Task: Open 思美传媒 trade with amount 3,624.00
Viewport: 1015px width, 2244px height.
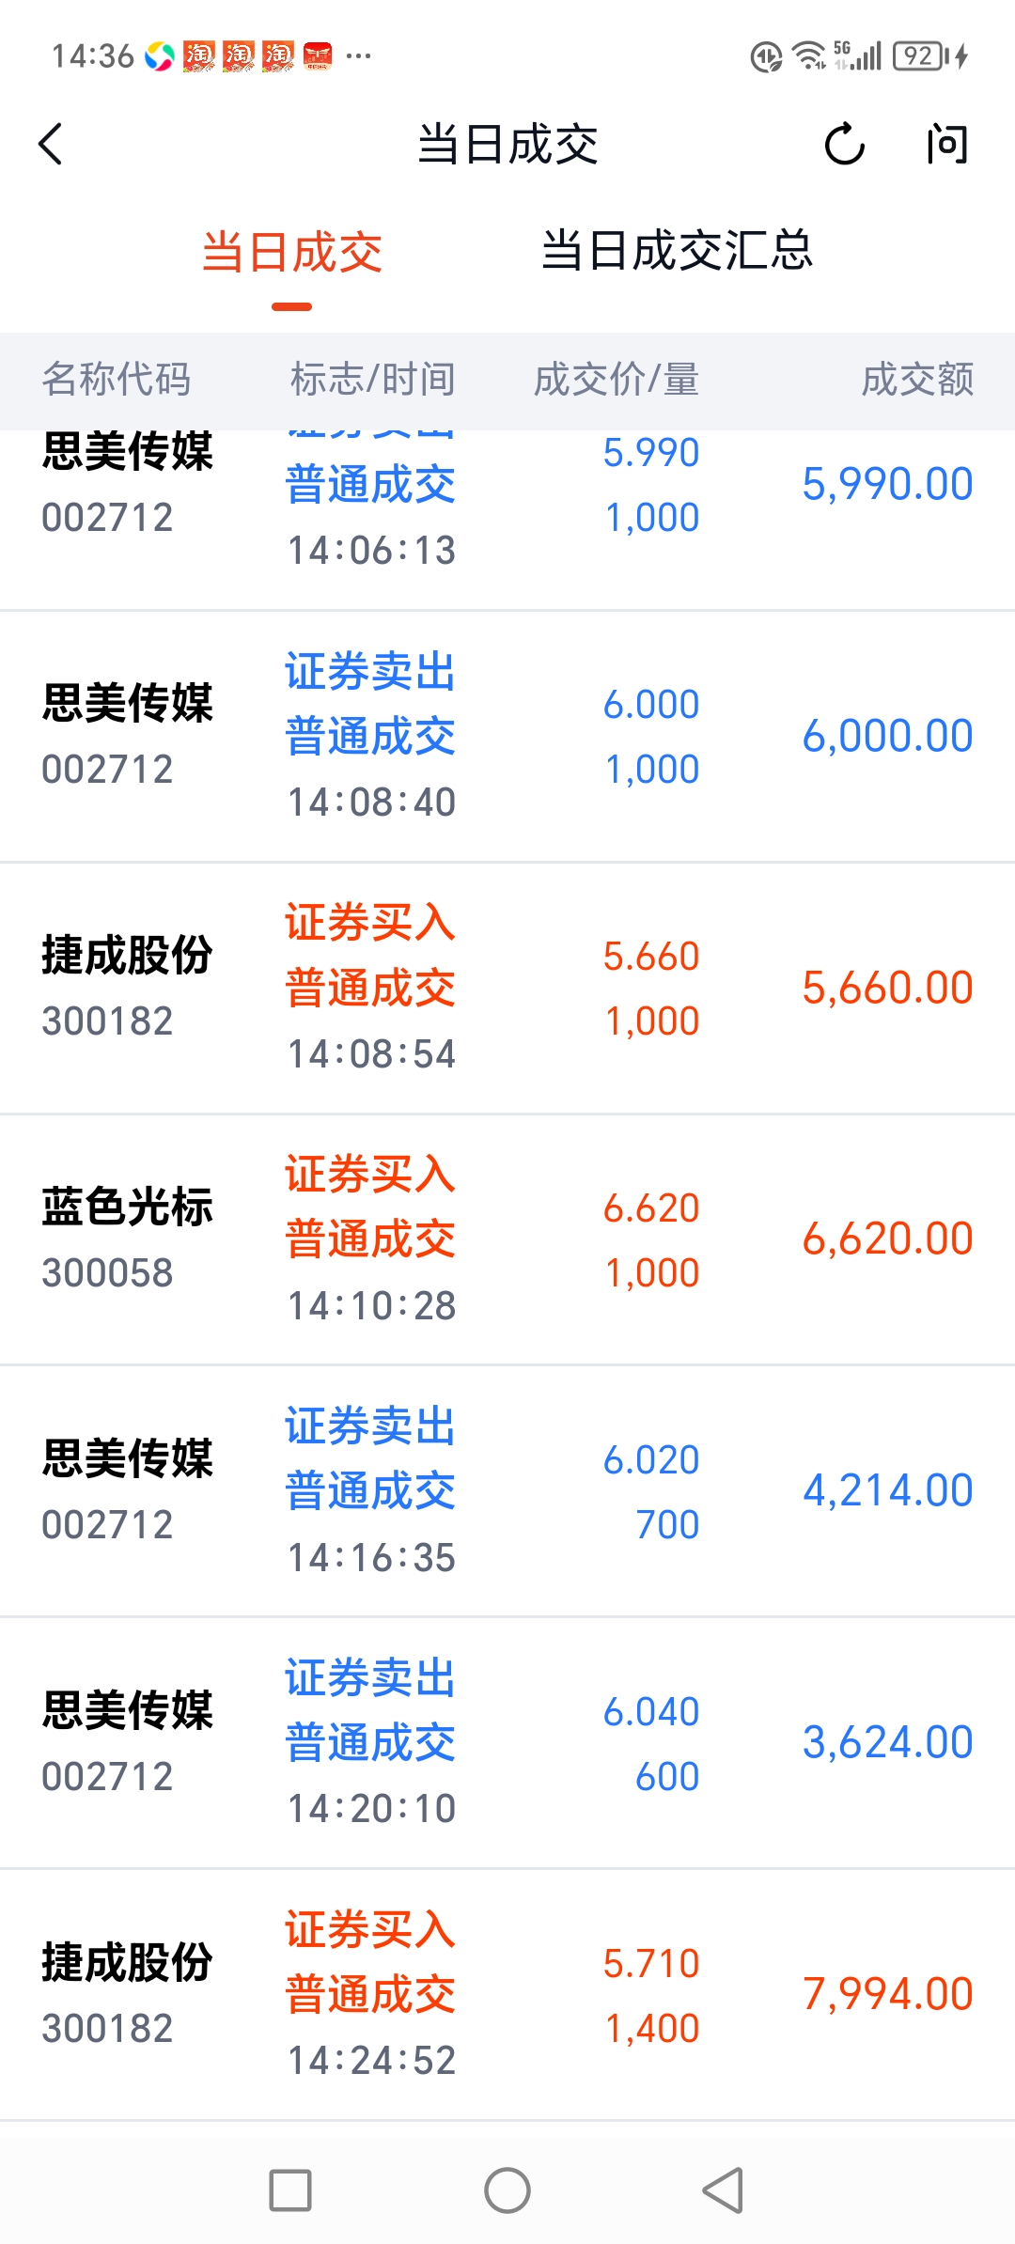Action: [x=507, y=1744]
